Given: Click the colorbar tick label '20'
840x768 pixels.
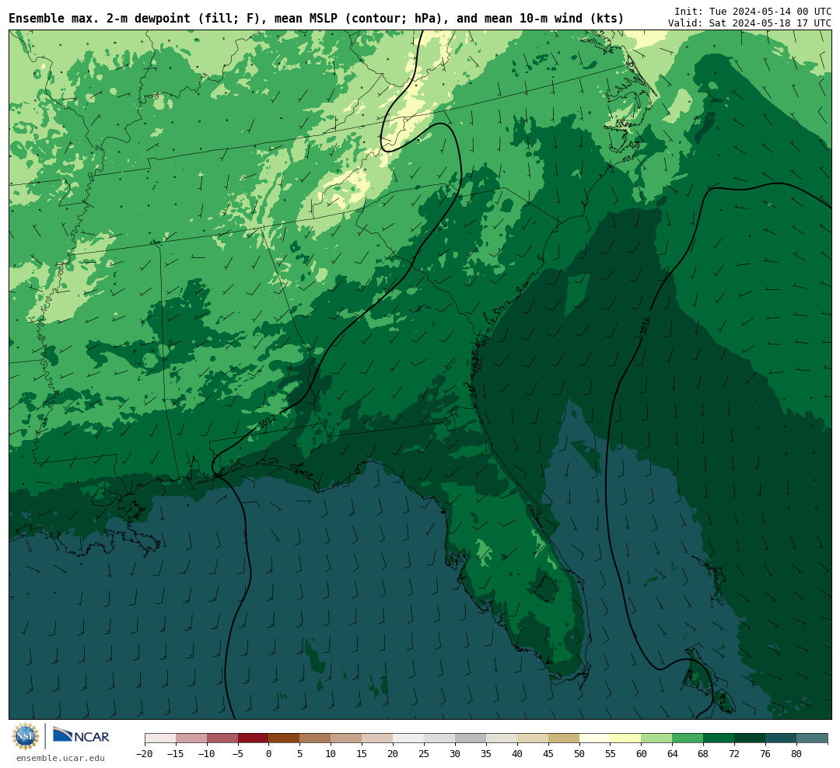Looking at the screenshot, I should 394,754.
